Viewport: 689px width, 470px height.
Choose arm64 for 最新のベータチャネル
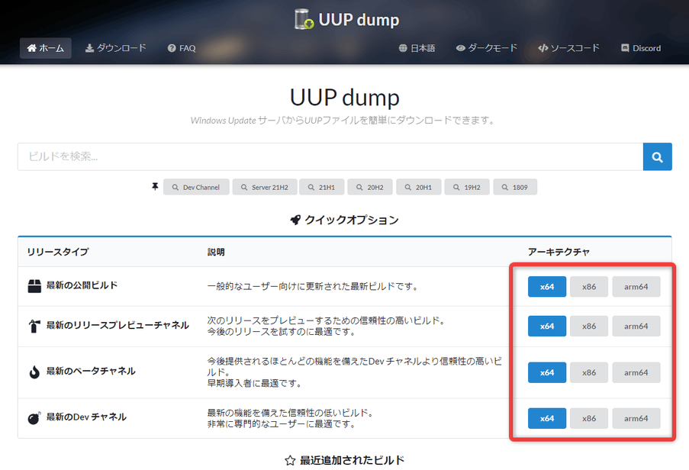[636, 372]
